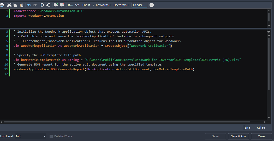Click Imports Woodwork.Automation line
This screenshot has width=274, height=141.
coord(39,16)
